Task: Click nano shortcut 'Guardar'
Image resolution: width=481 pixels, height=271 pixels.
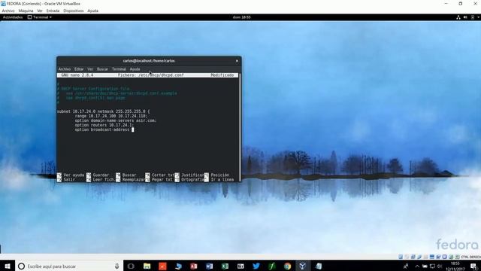Action: tap(98, 175)
